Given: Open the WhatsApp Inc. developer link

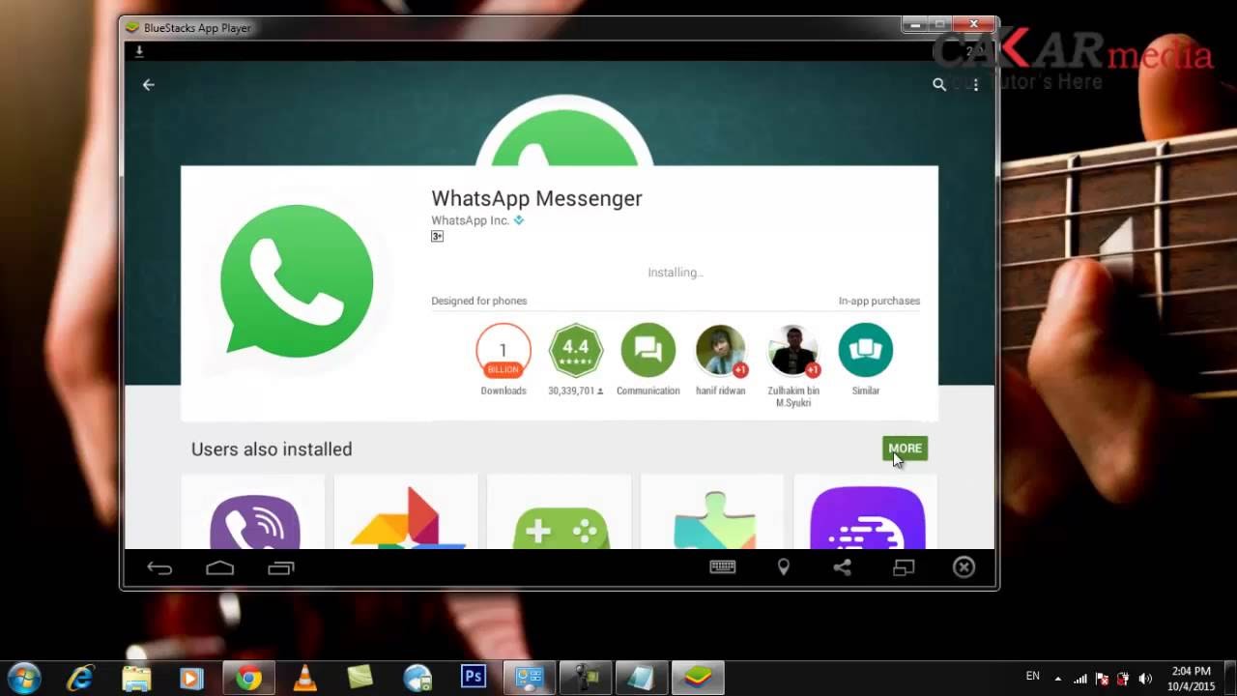Looking at the screenshot, I should (x=470, y=220).
